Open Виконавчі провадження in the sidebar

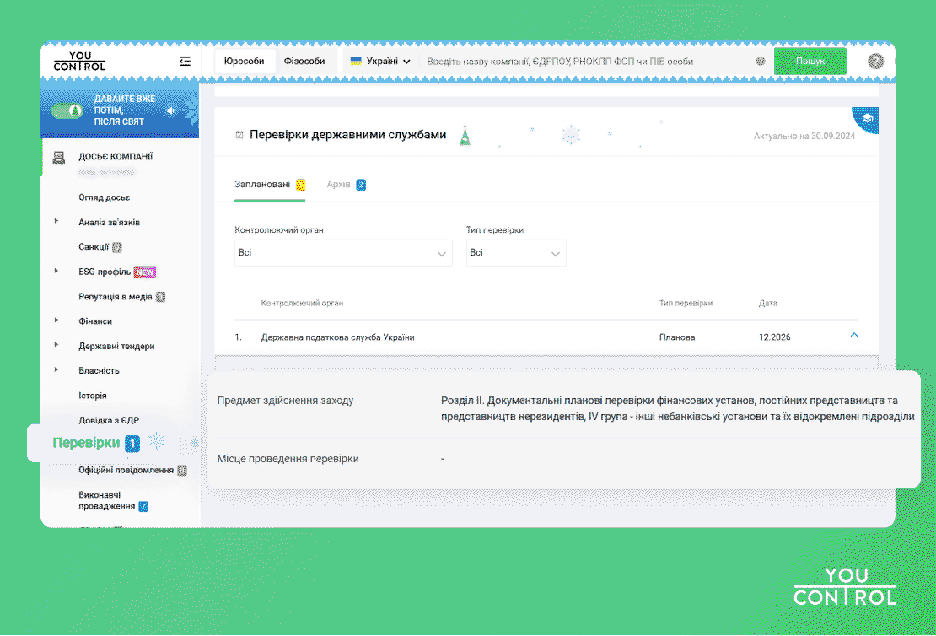106,500
